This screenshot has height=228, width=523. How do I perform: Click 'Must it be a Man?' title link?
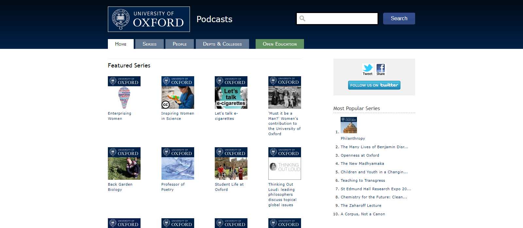284,123
